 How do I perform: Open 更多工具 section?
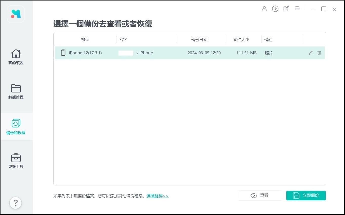[x=16, y=161]
